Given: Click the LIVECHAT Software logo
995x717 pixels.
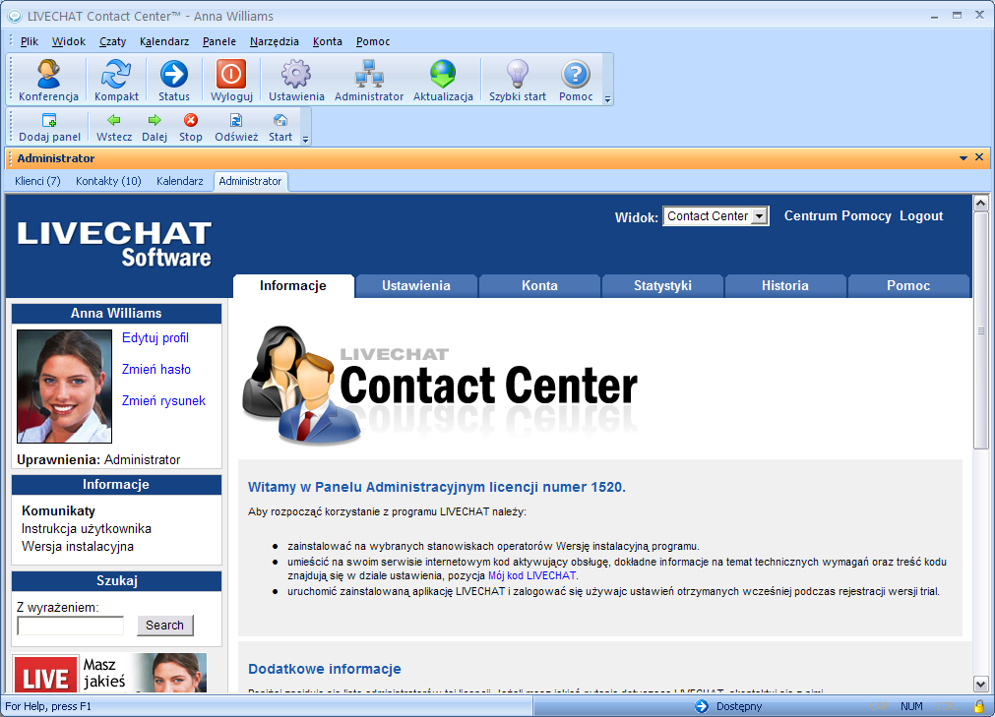Looking at the screenshot, I should tap(114, 244).
